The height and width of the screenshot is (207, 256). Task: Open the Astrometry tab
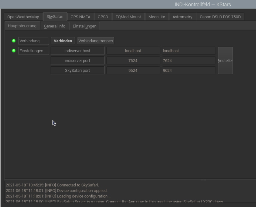[182, 17]
